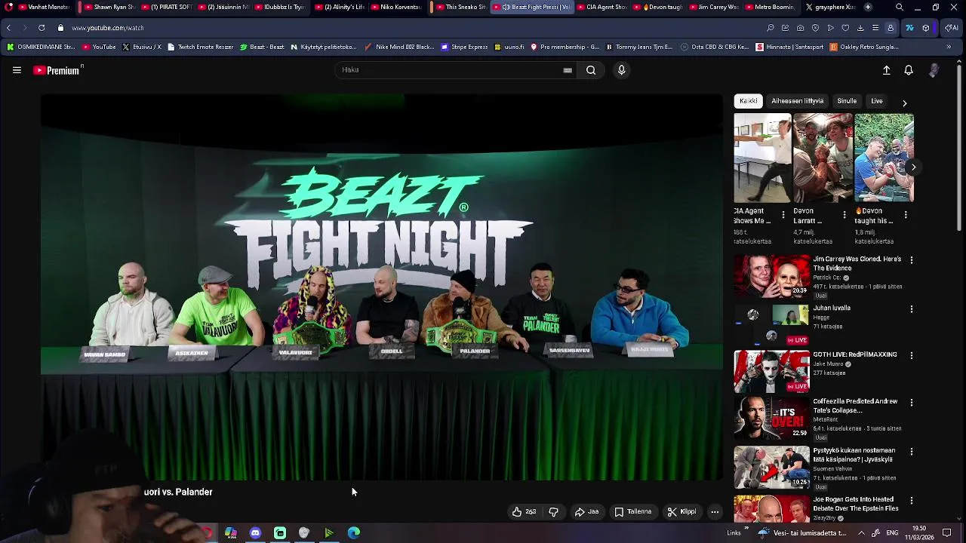Open Discord from the taskbar
The height and width of the screenshot is (543, 966).
[255, 533]
